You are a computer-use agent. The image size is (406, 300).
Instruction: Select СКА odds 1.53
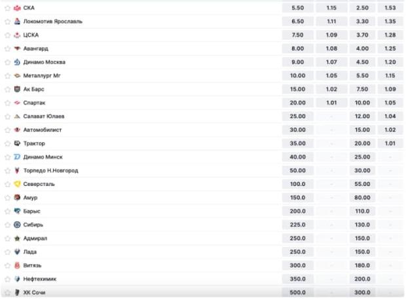pyautogui.click(x=390, y=8)
